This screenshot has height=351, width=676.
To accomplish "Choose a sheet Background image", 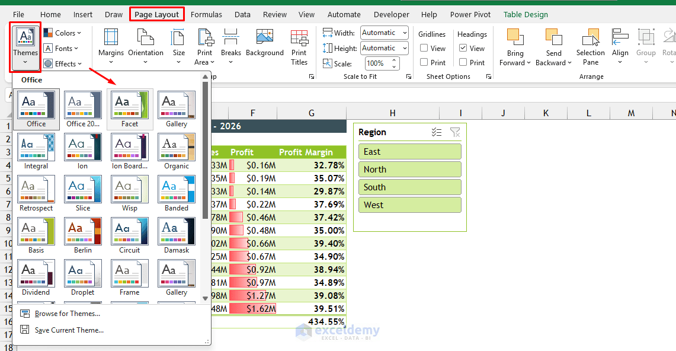I will click(x=265, y=43).
